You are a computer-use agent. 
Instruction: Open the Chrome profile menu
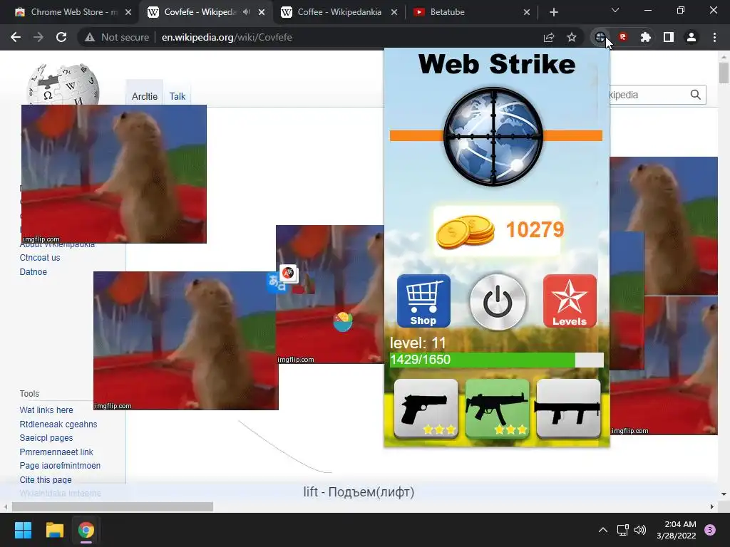[x=692, y=37]
